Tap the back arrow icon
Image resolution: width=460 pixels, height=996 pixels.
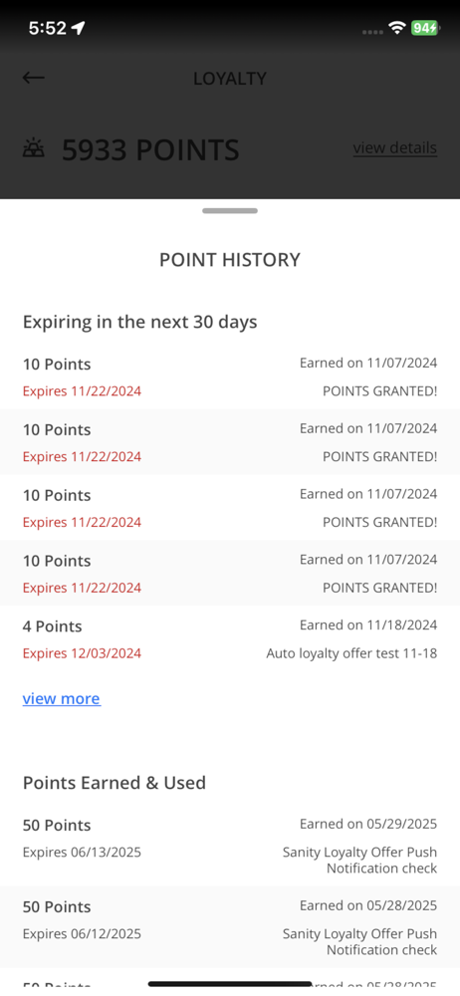[33, 78]
